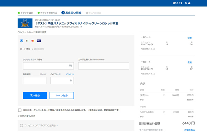Click the VISA card logo
Viewport: 207px width, 140px height.
click(39, 41)
